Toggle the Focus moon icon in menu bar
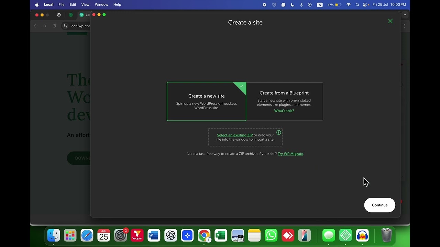The image size is (440, 247). pyautogui.click(x=293, y=5)
